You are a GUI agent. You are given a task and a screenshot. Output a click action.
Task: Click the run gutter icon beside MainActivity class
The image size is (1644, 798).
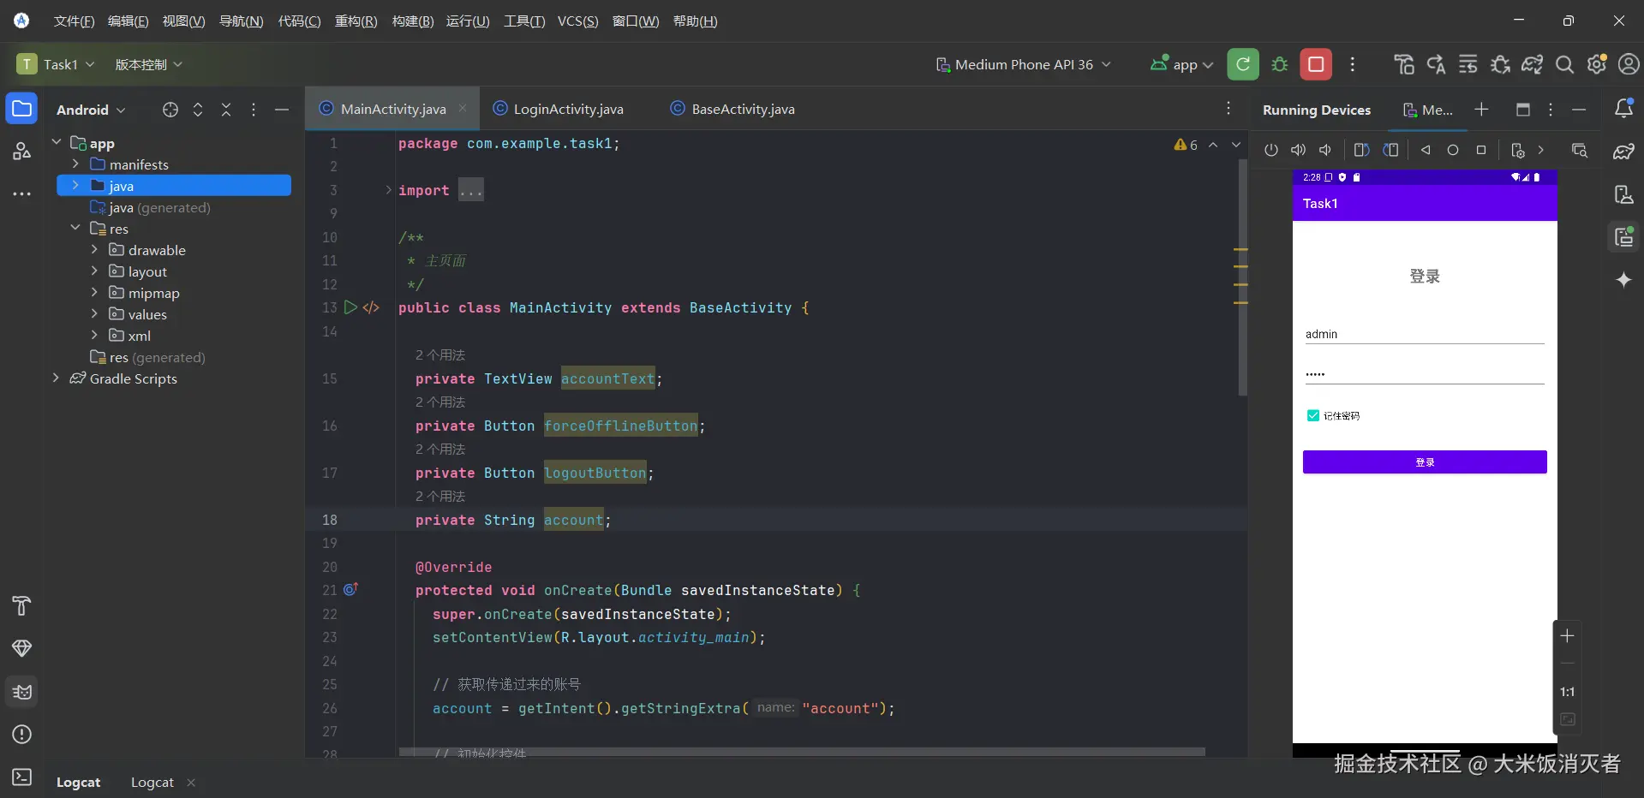point(350,307)
